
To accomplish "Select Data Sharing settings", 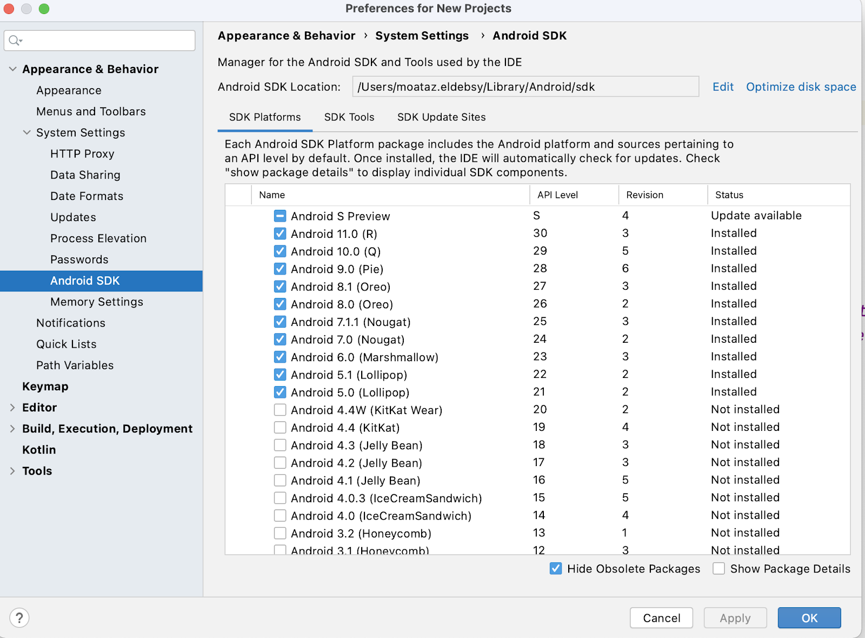I will [x=85, y=175].
